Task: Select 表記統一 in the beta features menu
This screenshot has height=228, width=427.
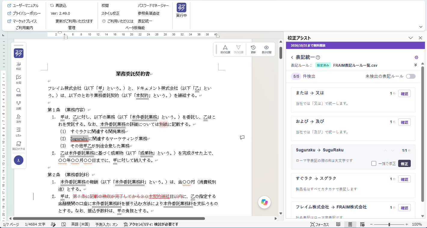Action: coord(145,21)
